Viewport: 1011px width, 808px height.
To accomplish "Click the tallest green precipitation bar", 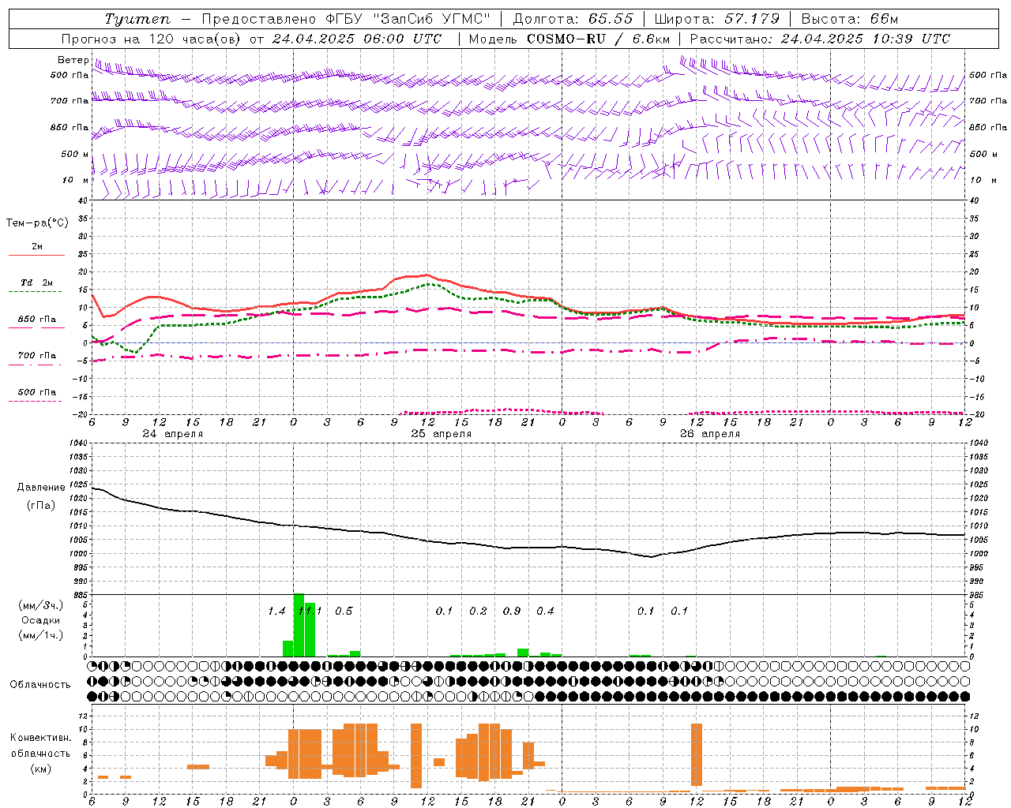I will point(299,623).
